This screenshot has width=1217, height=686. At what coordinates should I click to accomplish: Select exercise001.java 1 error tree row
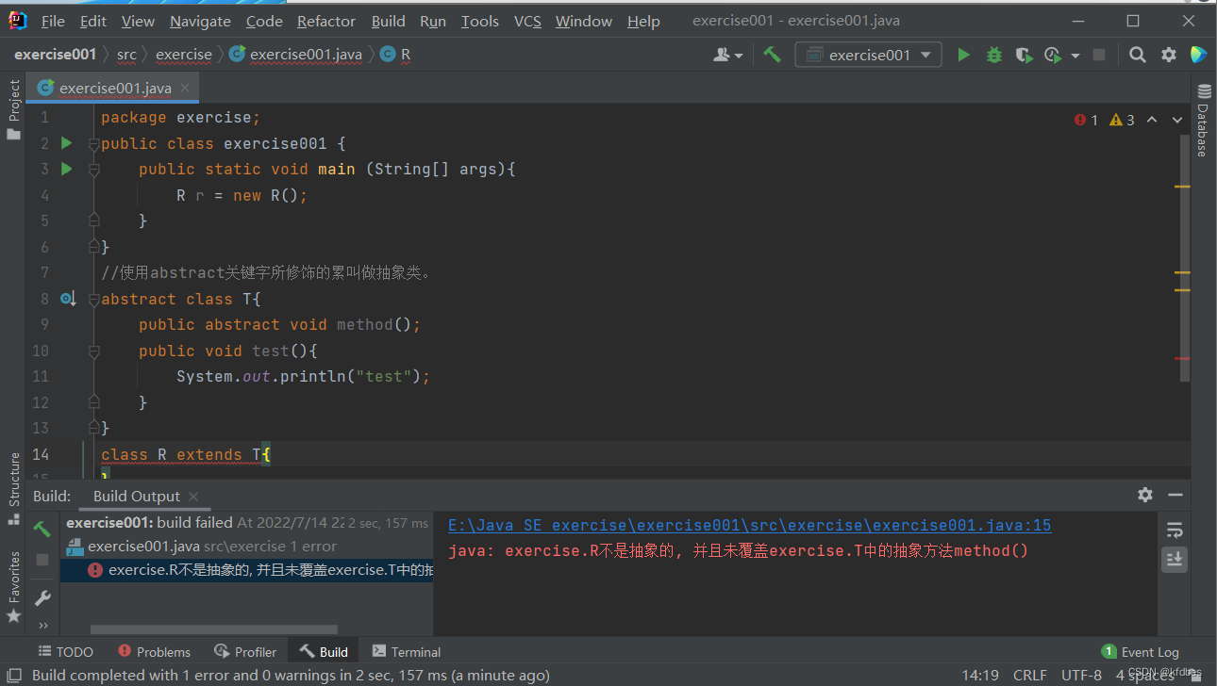246,546
